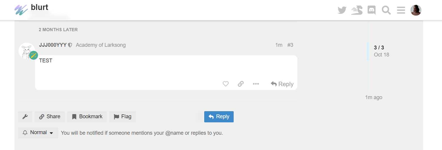Share this topic

click(50, 117)
